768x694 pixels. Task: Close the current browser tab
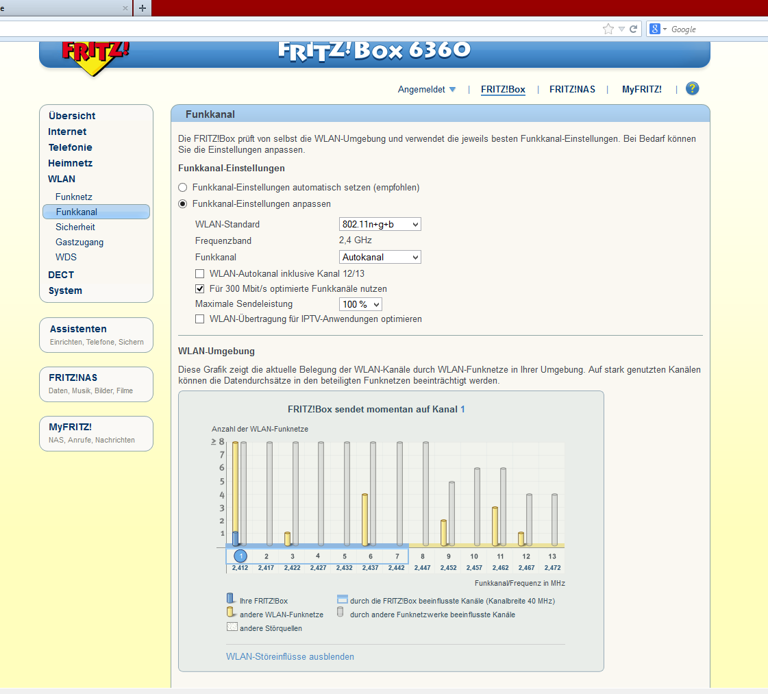click(125, 8)
